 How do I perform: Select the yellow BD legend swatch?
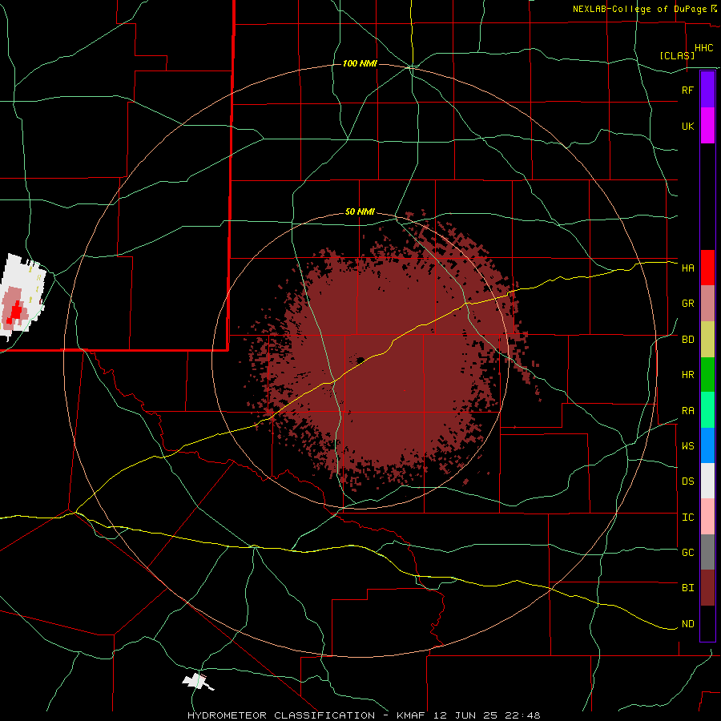click(x=707, y=340)
